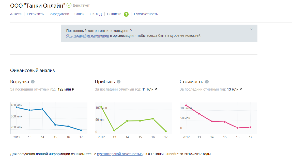Image resolution: width=292 pixels, height=158 pixels.
Task: Select the 2015 point on Прибыль chart
Action: coord(140,121)
